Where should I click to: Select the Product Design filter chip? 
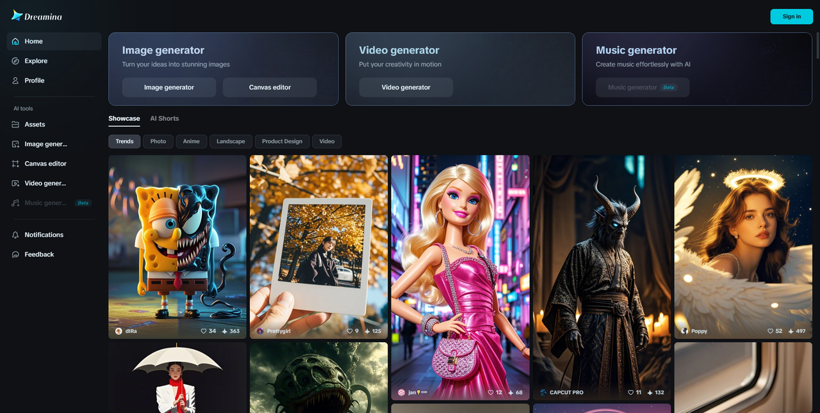click(282, 141)
